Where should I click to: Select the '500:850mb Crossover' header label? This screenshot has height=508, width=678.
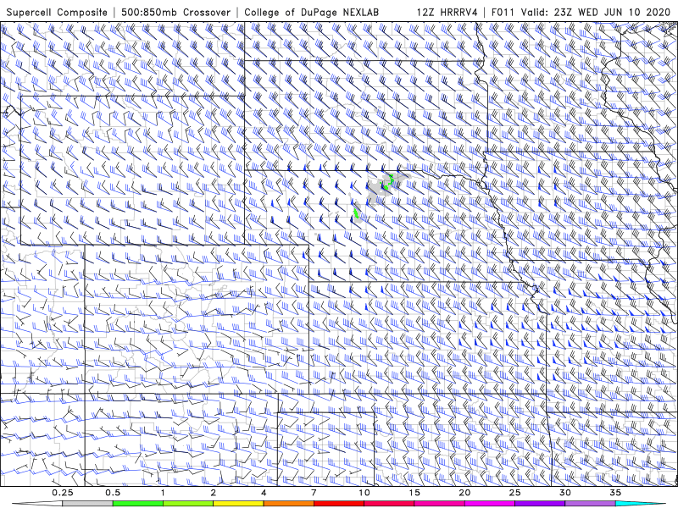pyautogui.click(x=175, y=13)
